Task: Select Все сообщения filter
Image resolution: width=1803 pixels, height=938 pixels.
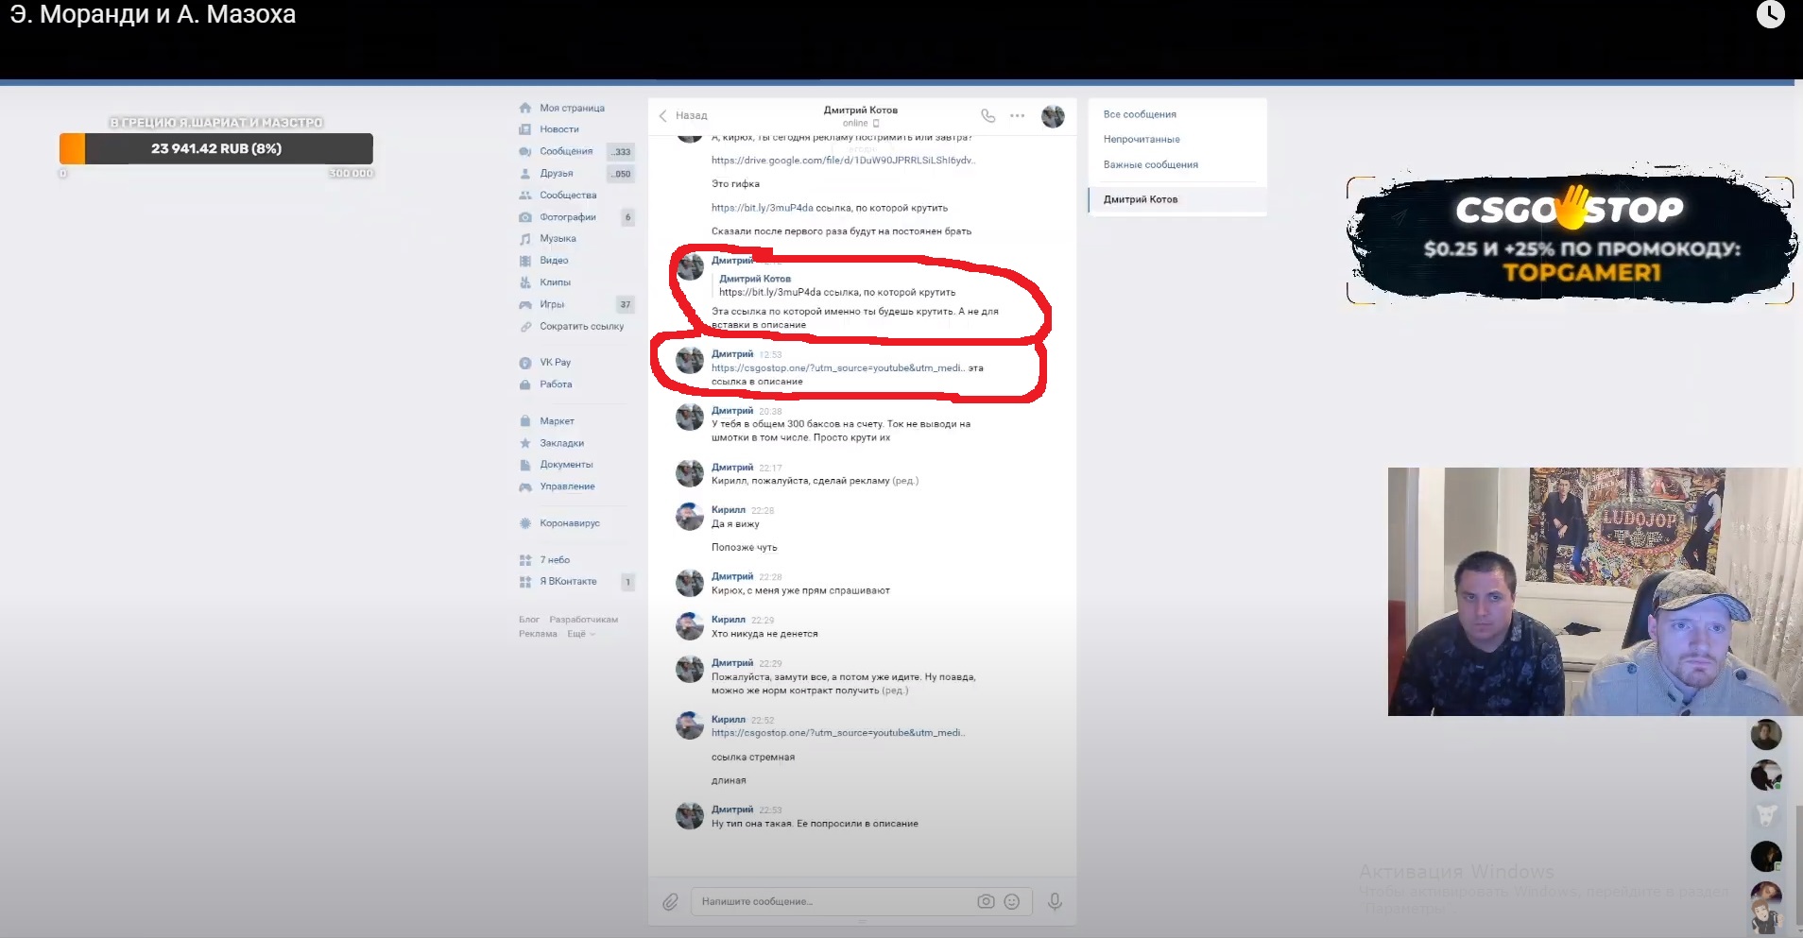Action: pyautogui.click(x=1140, y=114)
